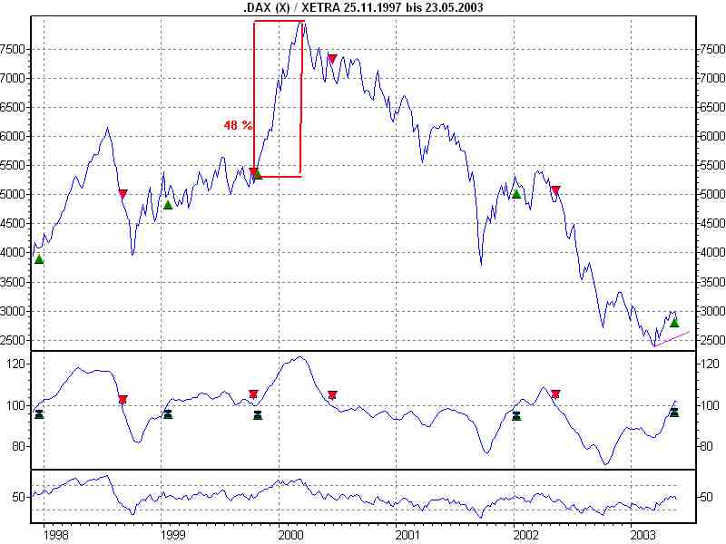Click the '50' label on the right oscillator axis
Viewport: 726px width, 544px height.
pos(706,498)
